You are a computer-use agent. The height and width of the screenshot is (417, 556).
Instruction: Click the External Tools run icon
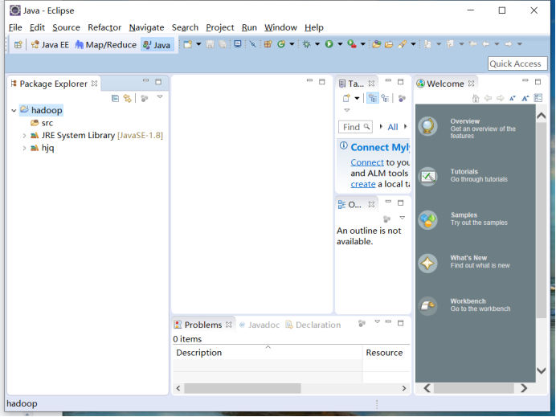[352, 44]
